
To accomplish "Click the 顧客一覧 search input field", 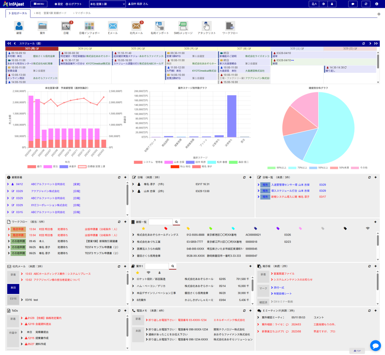I will coord(161,222).
